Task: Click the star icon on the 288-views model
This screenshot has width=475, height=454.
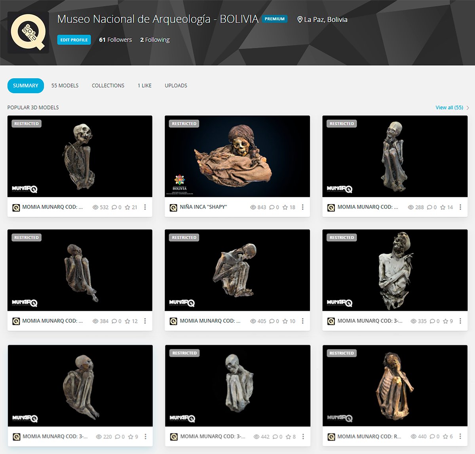Action: pos(443,207)
